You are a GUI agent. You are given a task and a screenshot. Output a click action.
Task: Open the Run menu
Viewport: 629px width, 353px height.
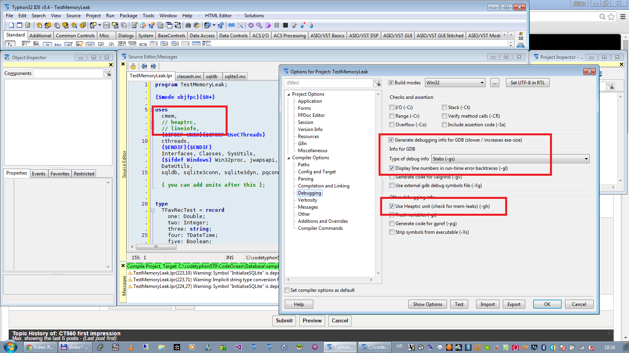point(110,16)
